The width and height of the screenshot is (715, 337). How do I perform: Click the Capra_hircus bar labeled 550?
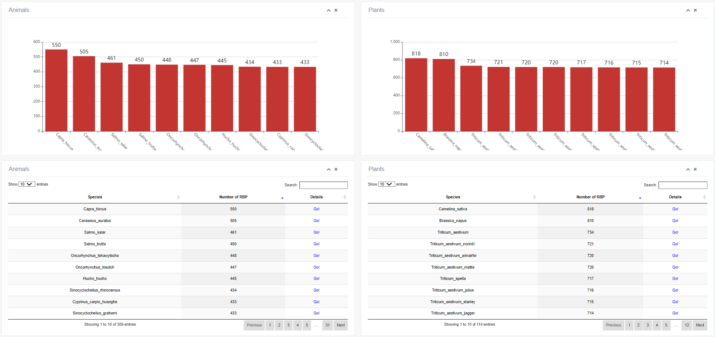click(56, 90)
